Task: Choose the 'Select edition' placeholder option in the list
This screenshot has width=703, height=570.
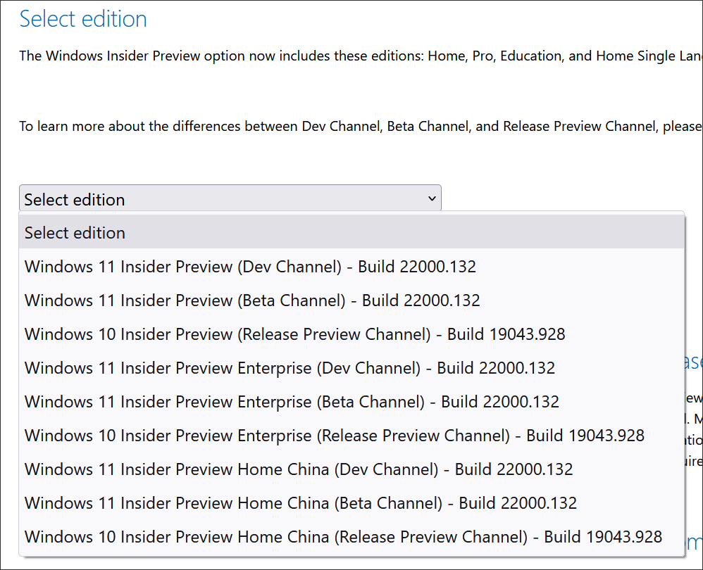Action: pos(351,233)
